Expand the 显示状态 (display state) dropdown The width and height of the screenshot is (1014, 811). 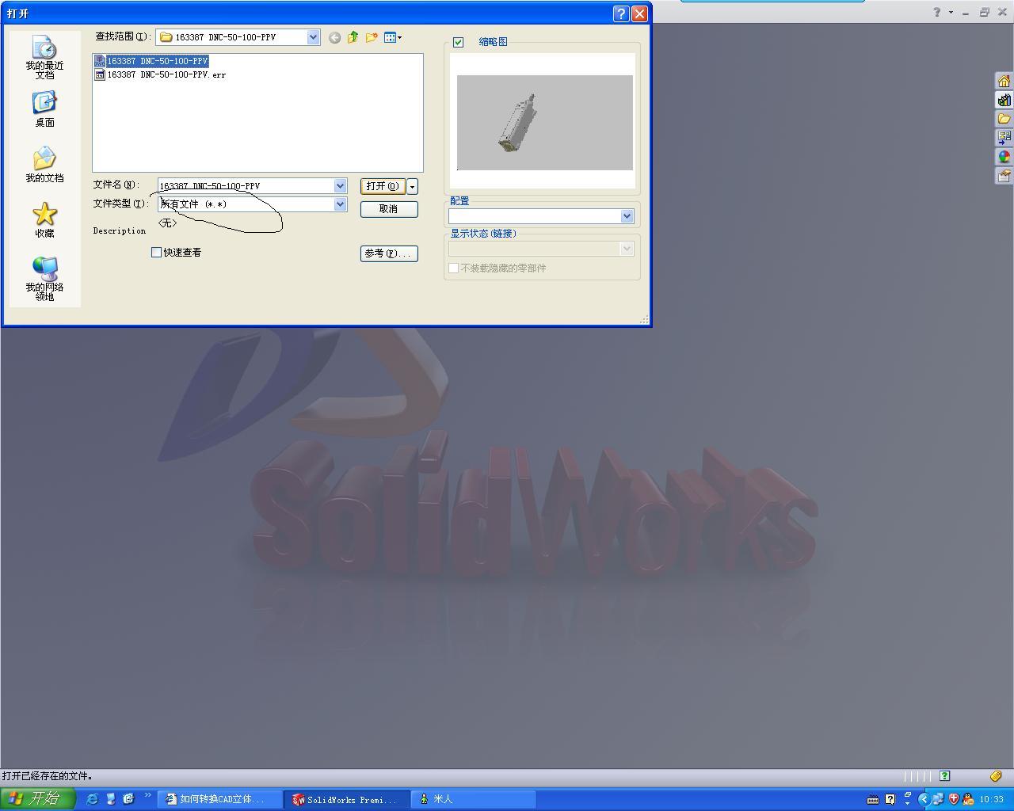tap(627, 249)
